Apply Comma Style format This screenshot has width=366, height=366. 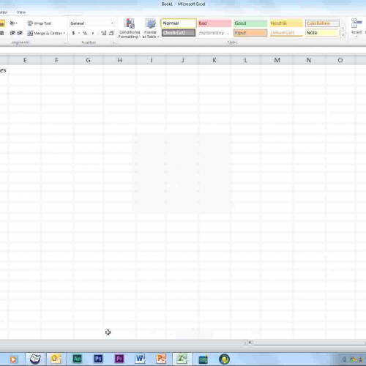93,33
